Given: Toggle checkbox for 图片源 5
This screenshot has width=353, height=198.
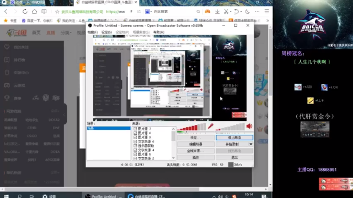Looking at the screenshot, I should click(135, 155).
